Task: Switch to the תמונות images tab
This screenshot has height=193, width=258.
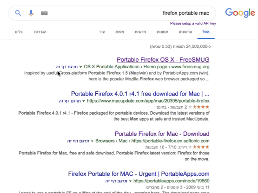Action: tap(162, 32)
